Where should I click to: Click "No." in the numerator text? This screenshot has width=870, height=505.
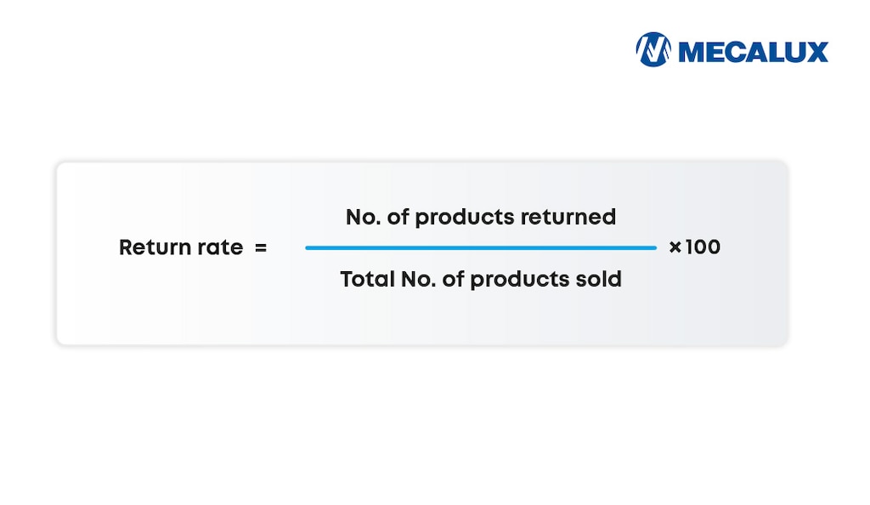[x=363, y=218]
